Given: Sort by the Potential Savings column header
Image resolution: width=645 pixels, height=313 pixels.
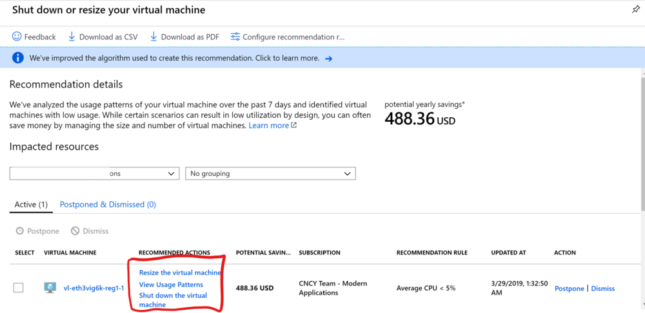Looking at the screenshot, I should [263, 252].
